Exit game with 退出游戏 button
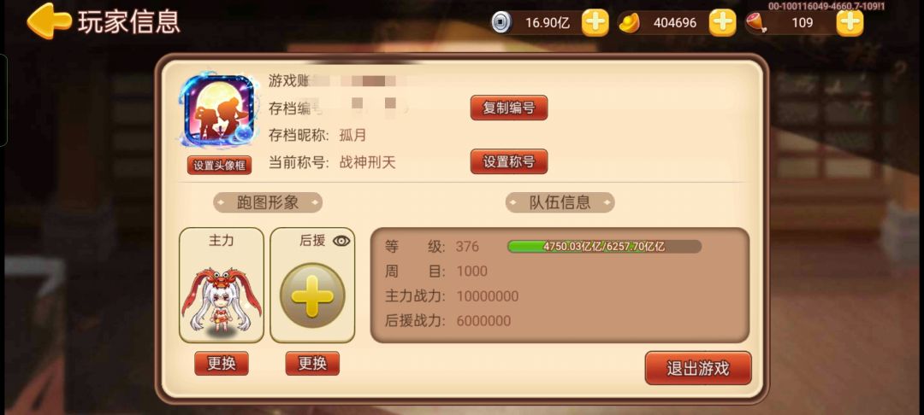Screen dimensions: 924x415 (x=698, y=369)
